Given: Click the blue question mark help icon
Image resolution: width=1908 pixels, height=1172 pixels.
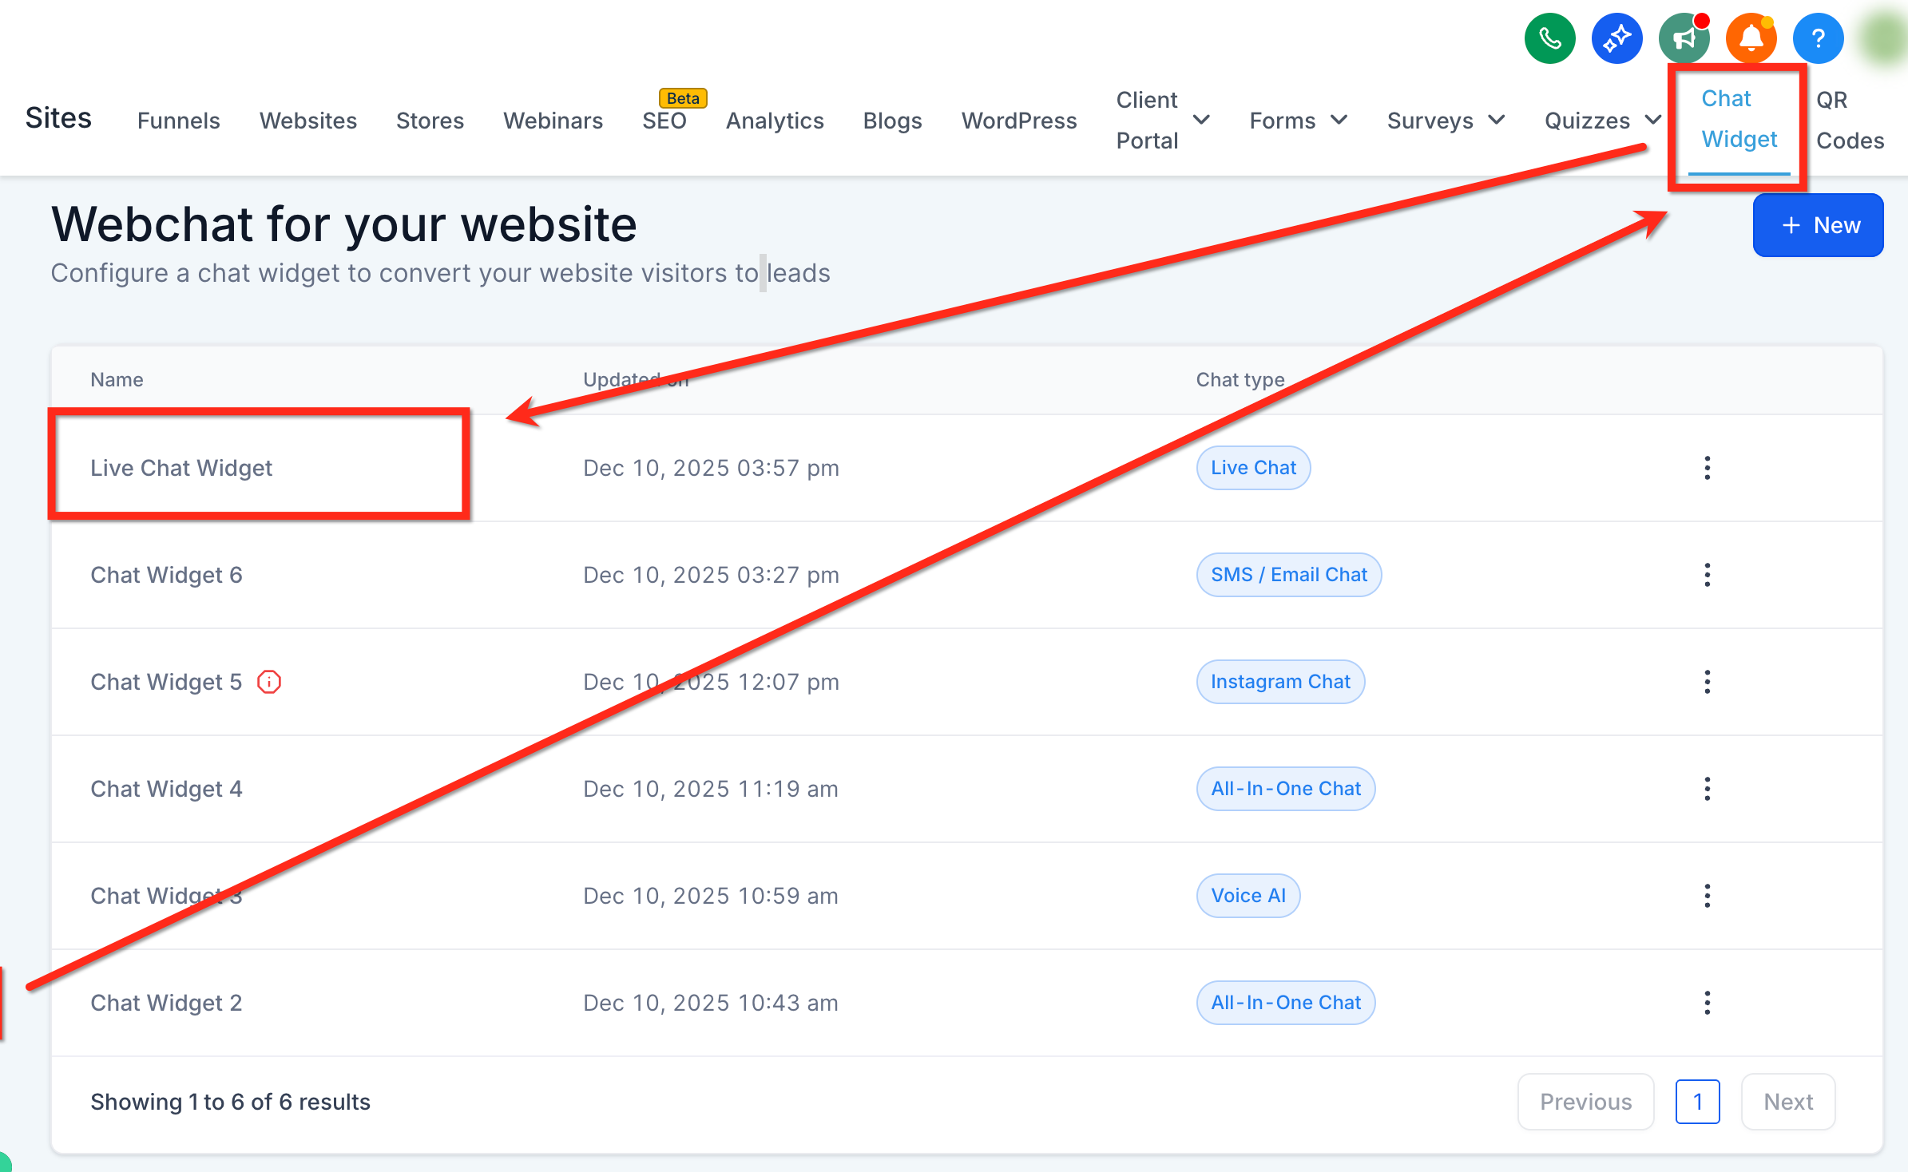Looking at the screenshot, I should [x=1818, y=38].
